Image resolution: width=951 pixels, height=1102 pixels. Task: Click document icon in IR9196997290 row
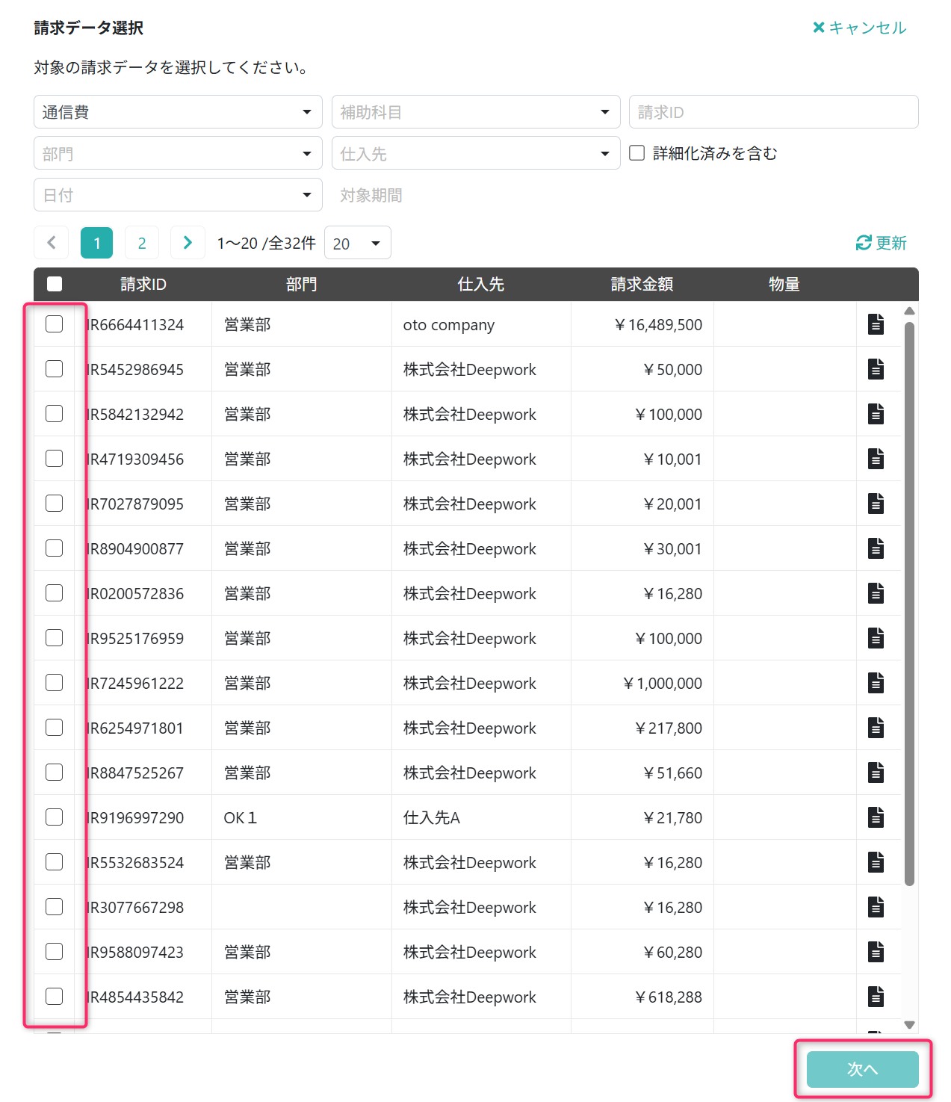coord(876,817)
